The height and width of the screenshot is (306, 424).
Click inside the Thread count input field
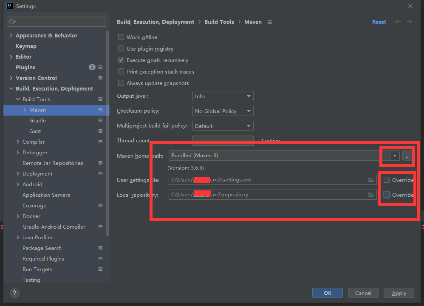[223, 140]
